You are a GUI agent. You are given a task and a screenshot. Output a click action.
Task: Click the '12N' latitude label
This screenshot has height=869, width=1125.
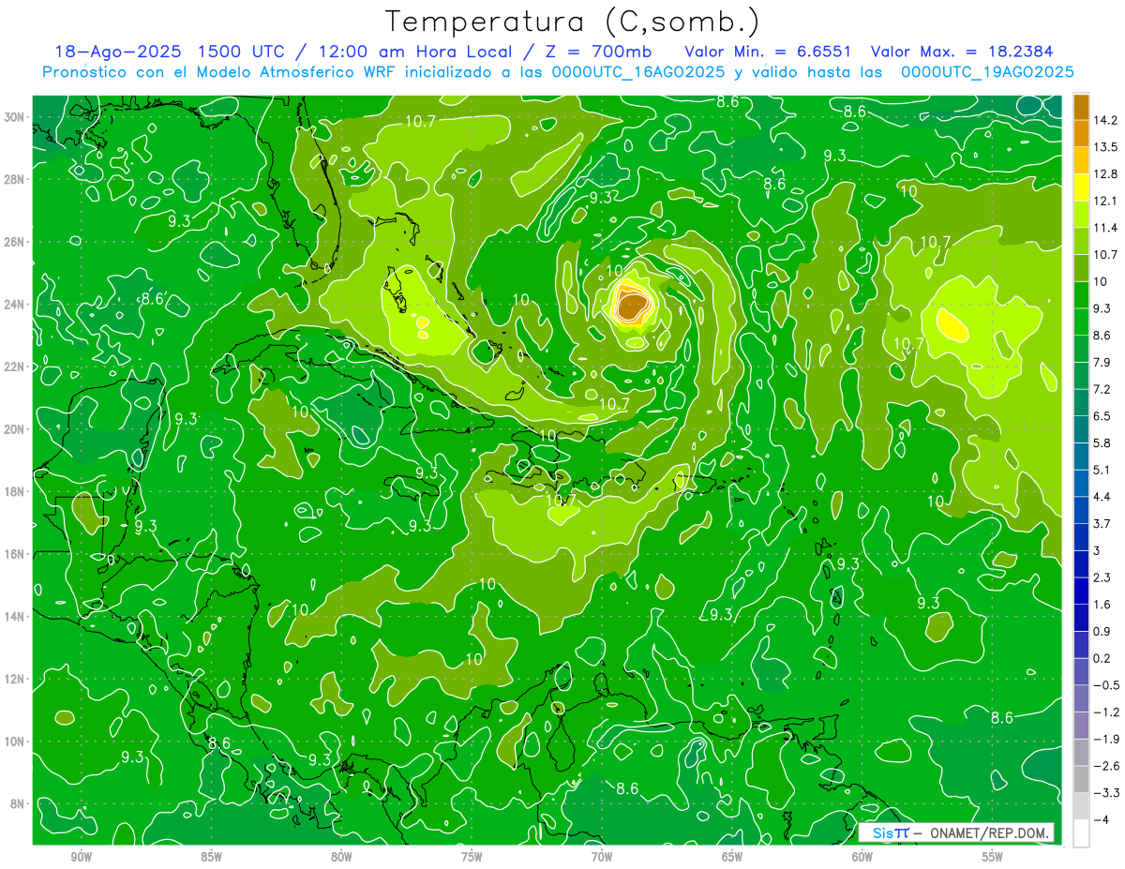pos(14,679)
